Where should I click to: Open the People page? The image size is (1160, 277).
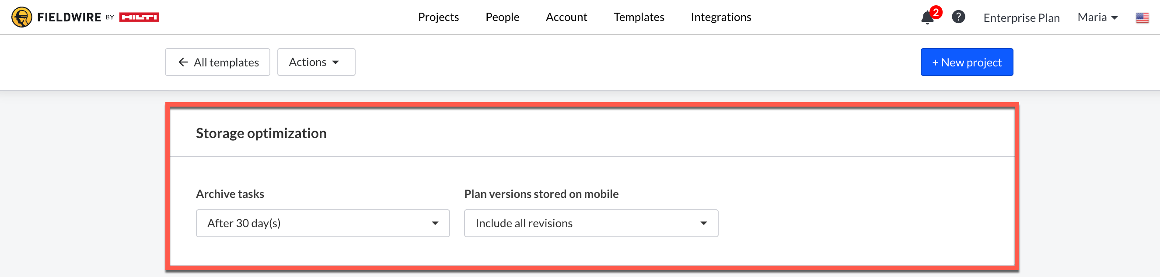[502, 17]
